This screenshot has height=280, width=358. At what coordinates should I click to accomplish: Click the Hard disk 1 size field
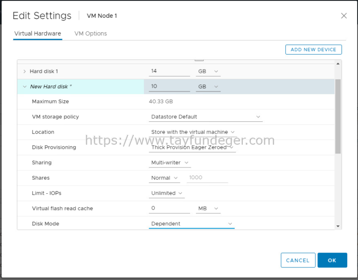pyautogui.click(x=169, y=71)
